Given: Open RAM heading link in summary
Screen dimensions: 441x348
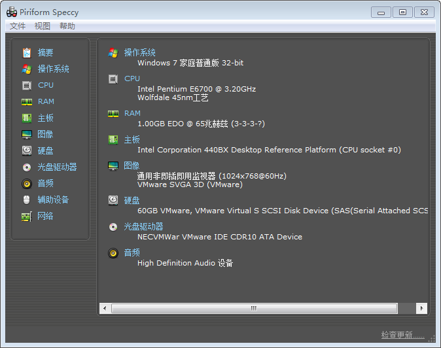Looking at the screenshot, I should tap(132, 113).
